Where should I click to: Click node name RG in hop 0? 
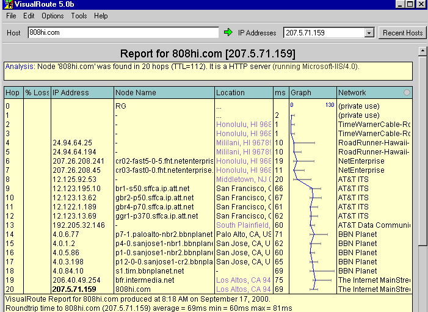pos(121,106)
